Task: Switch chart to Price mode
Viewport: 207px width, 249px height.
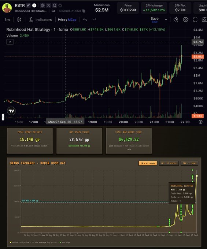Action: click(x=62, y=20)
